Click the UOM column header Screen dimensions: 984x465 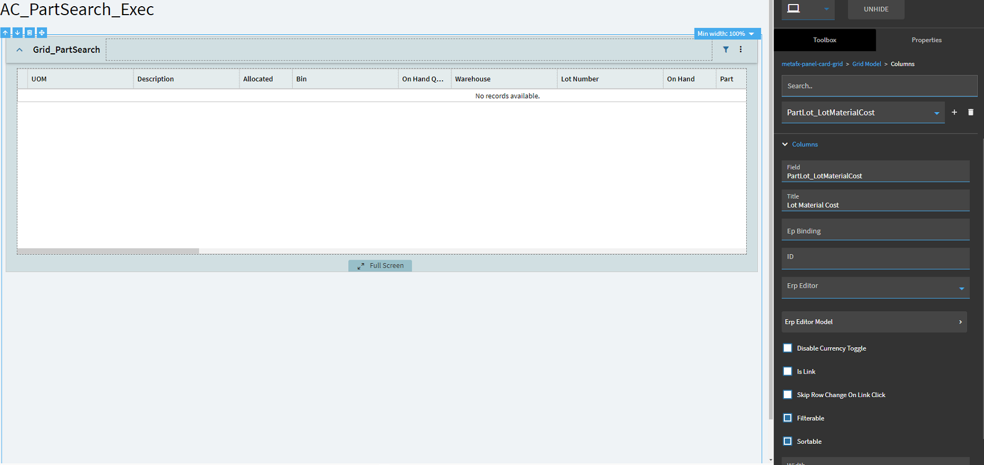click(x=80, y=79)
